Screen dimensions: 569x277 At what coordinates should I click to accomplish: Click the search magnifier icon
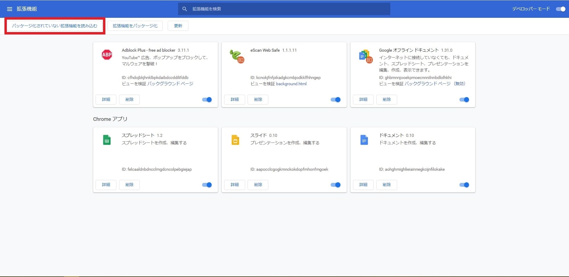pos(185,9)
